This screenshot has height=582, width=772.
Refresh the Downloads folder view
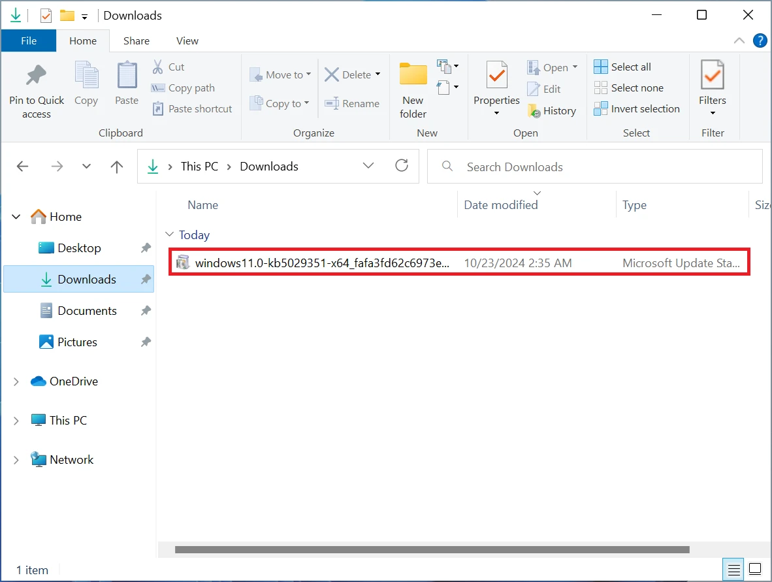[402, 165]
